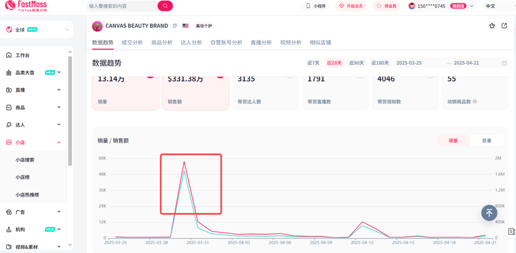516x253 pixels.
Task: Select the 总量 chart mode
Action: tap(487, 140)
